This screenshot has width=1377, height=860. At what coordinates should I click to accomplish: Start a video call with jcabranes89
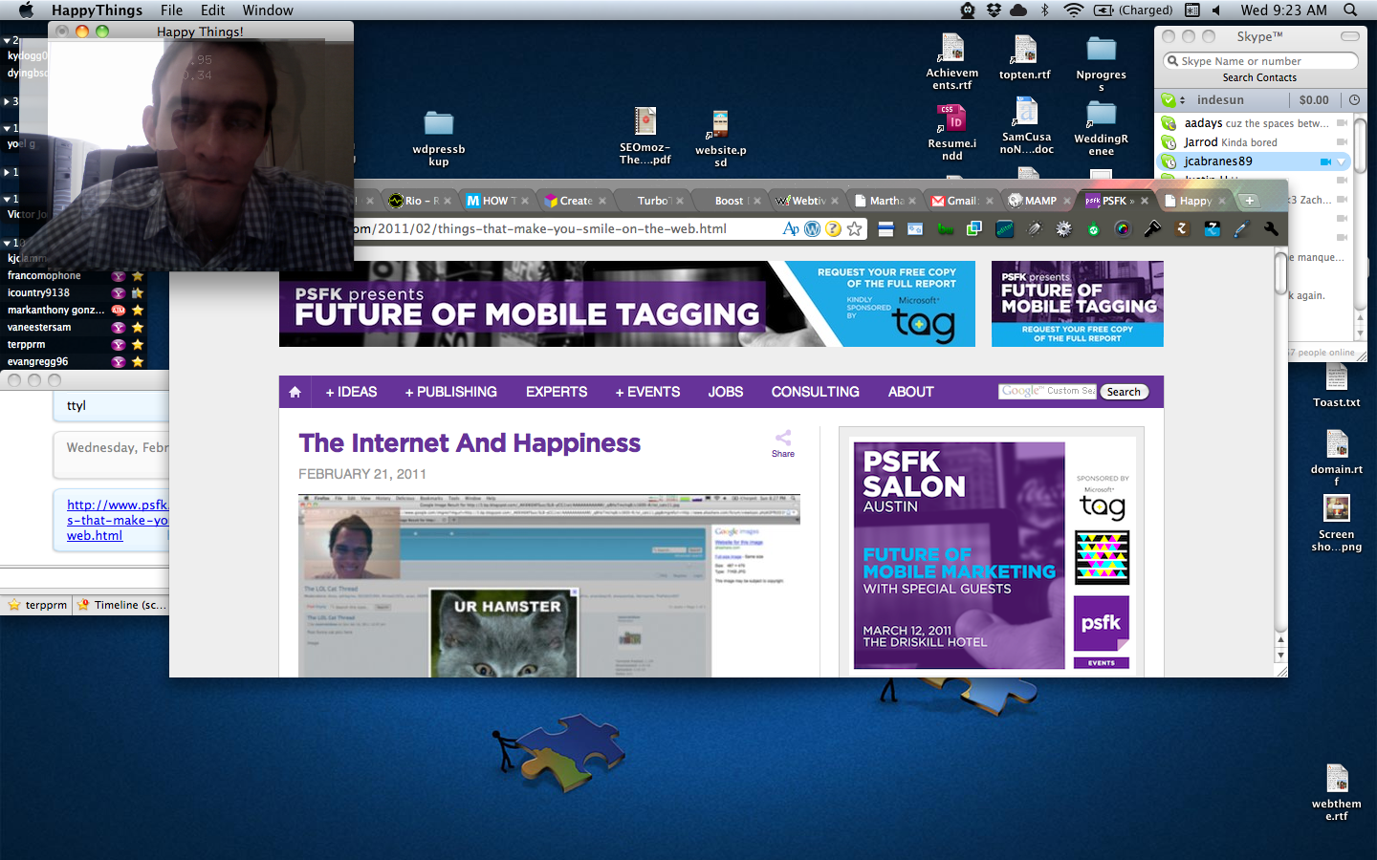1325,161
